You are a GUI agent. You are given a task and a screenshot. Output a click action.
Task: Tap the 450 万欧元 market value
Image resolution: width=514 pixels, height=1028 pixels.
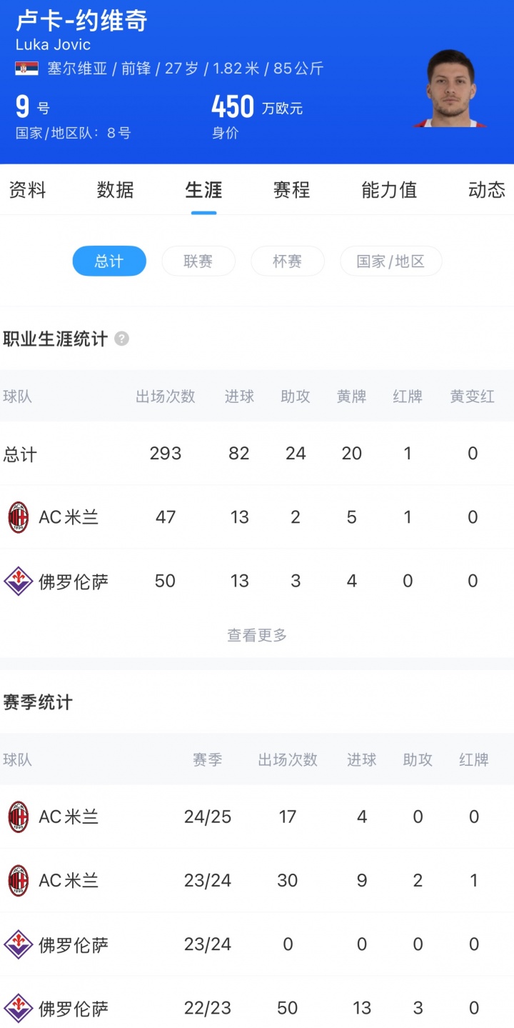point(257,108)
